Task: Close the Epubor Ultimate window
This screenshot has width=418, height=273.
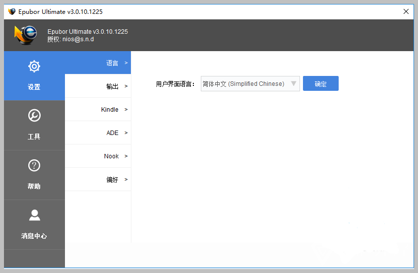Action: click(406, 11)
